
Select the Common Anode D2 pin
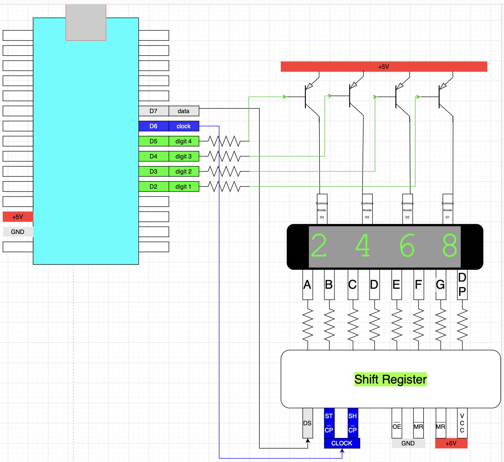click(x=408, y=209)
